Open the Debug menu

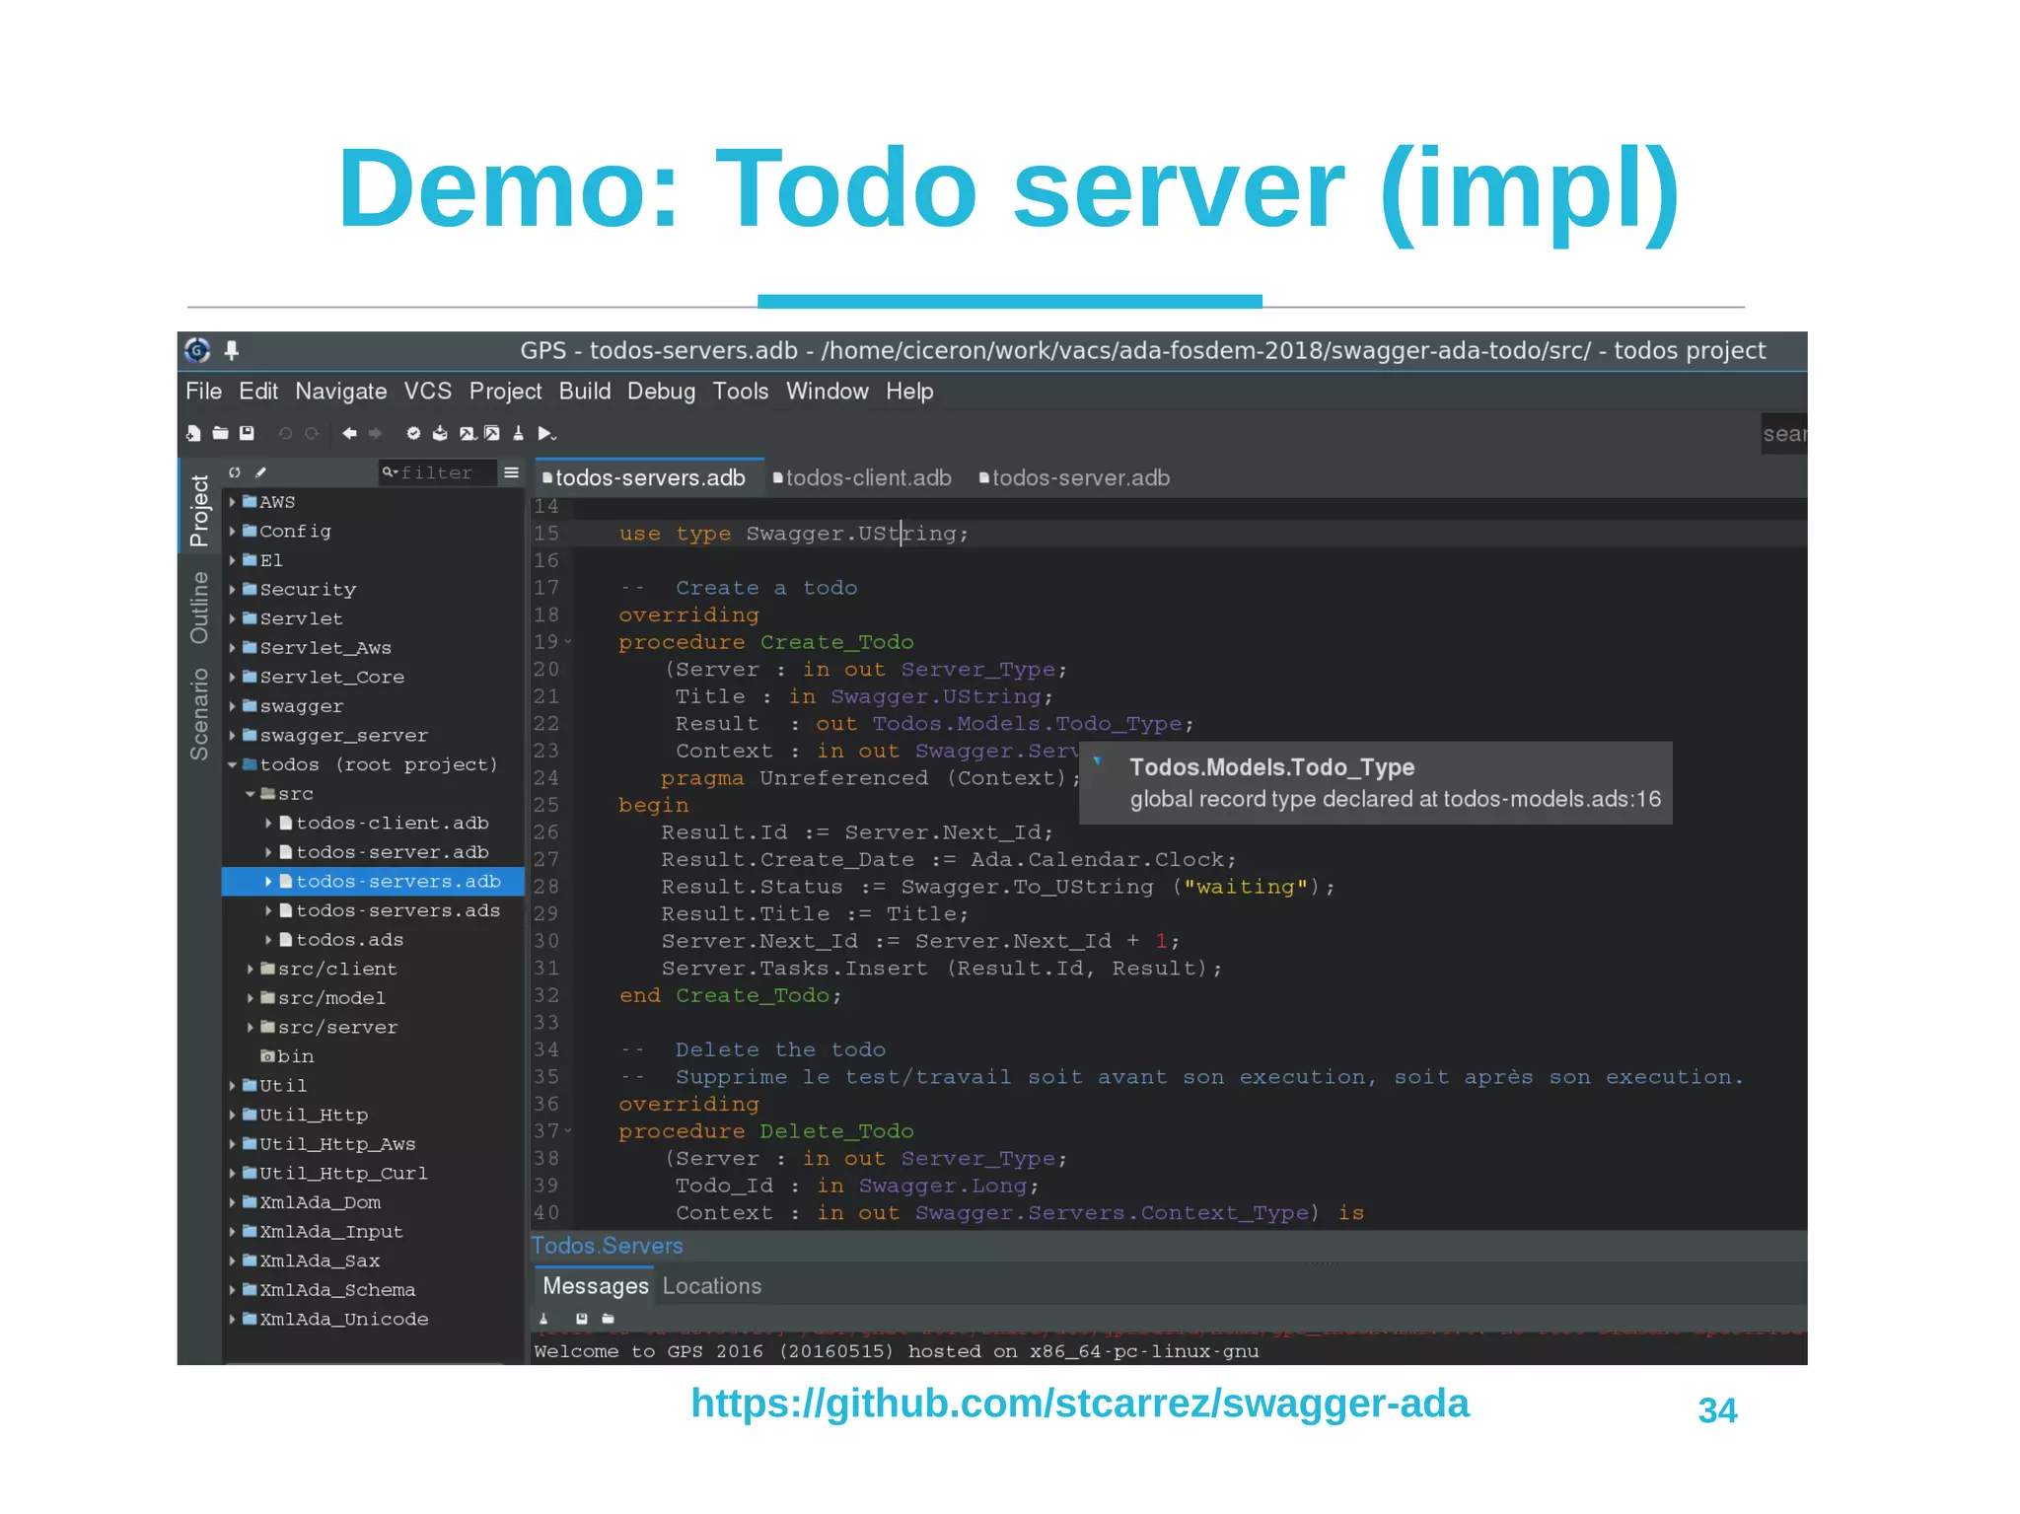[661, 392]
